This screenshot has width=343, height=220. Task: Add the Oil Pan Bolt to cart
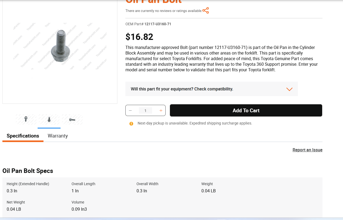point(246,110)
